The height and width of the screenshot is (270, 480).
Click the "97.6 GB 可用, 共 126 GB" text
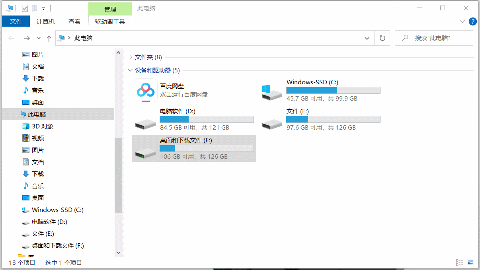point(321,127)
